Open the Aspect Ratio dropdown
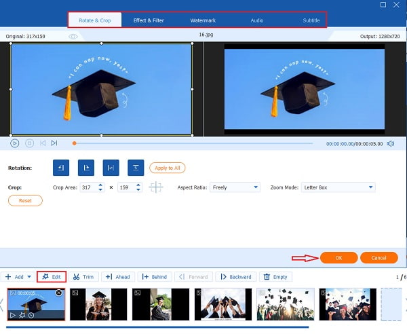407x334 pixels. coord(235,187)
